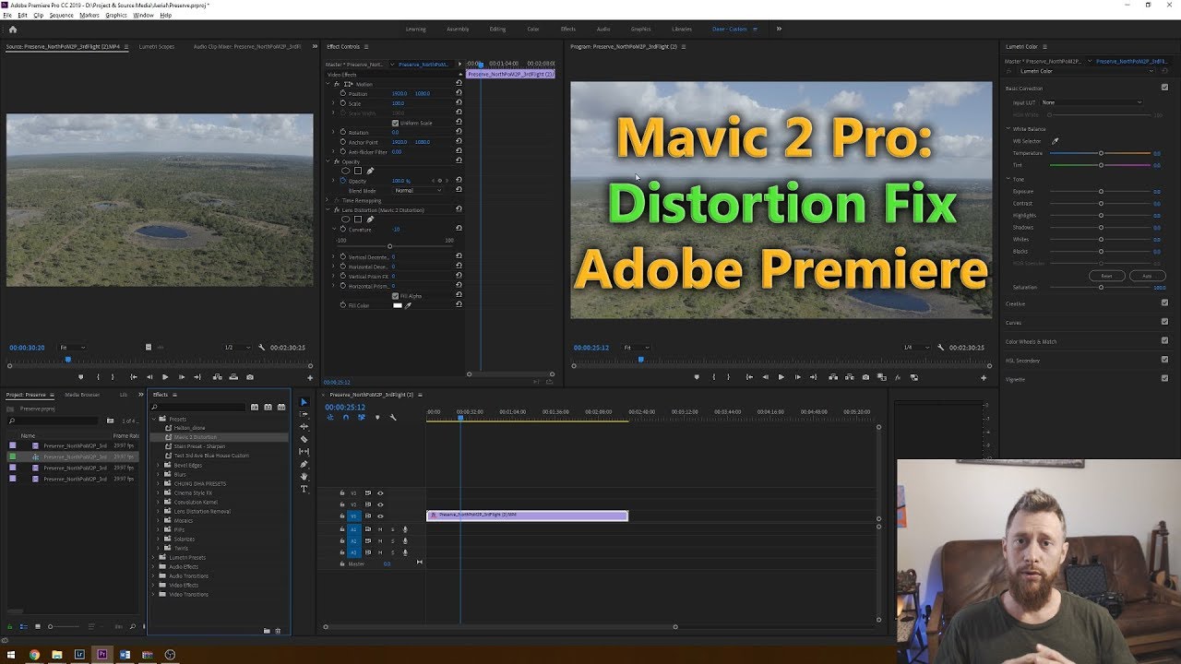Click the Home icon at top left
1181x664 pixels.
pyautogui.click(x=12, y=29)
